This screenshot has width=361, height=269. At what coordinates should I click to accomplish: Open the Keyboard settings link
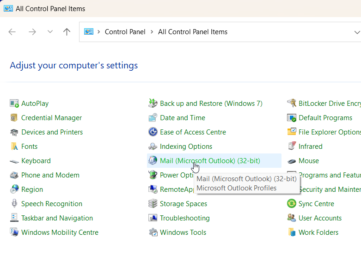[36, 161]
